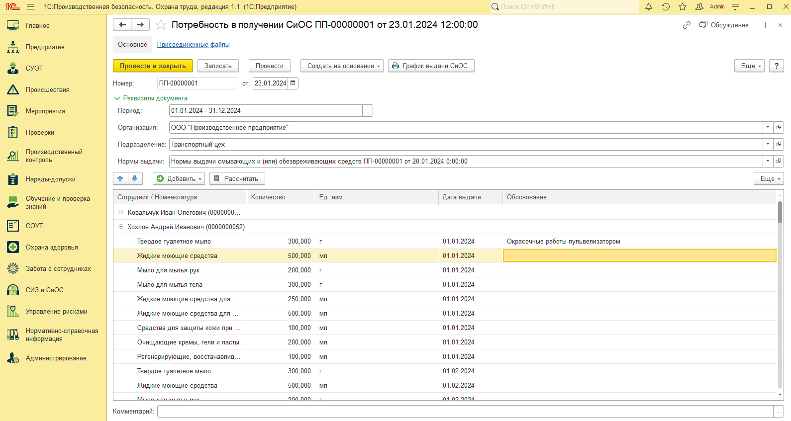Open График выдачи СиОС report
The height and width of the screenshot is (421, 791).
431,66
